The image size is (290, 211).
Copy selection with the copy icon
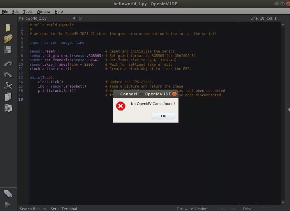8,97
